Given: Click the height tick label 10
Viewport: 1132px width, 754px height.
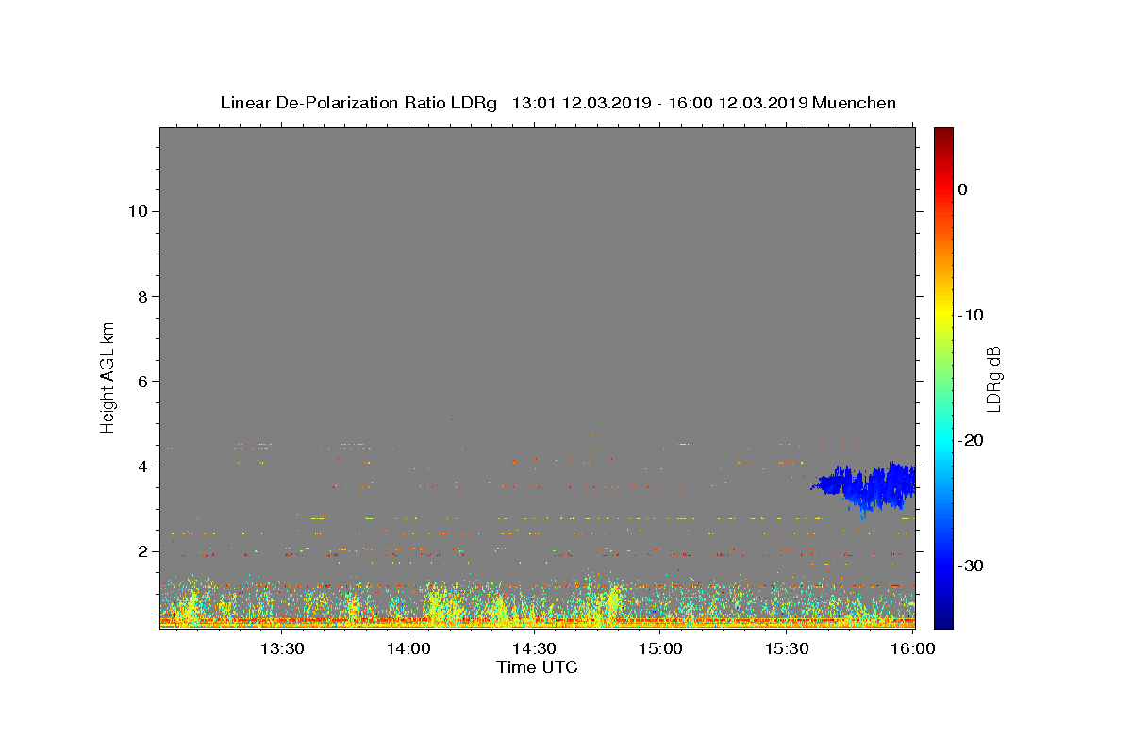Looking at the screenshot, I should click(x=137, y=211).
